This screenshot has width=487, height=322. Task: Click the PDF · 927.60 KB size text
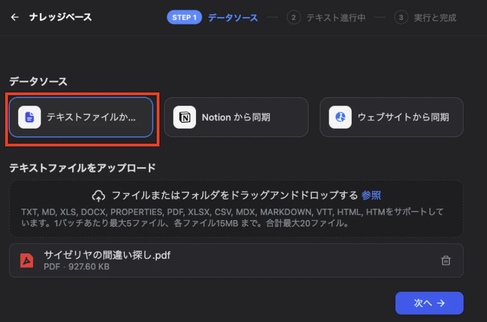76,267
